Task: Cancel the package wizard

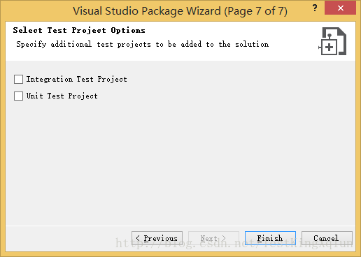Action: [x=327, y=238]
